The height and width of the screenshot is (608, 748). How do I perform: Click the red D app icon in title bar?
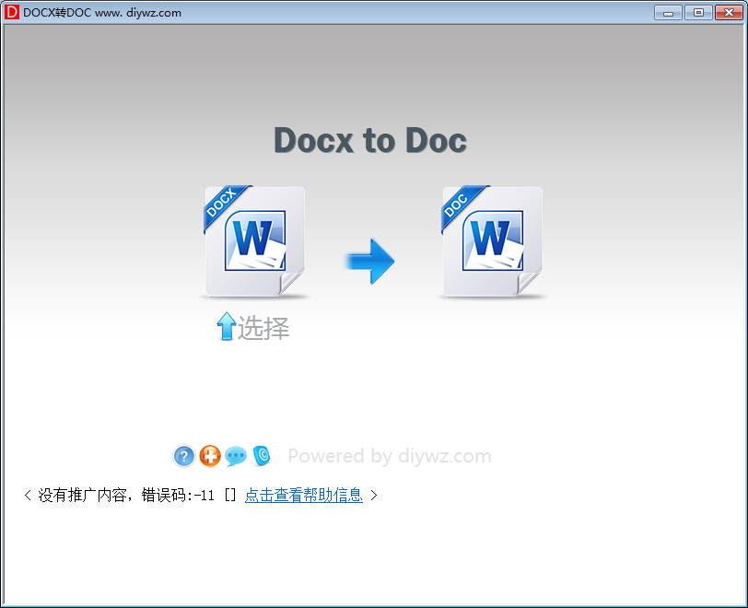(11, 12)
